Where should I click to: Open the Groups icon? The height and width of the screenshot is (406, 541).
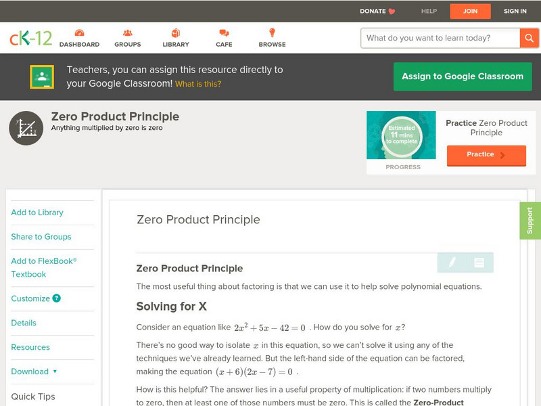click(x=127, y=33)
